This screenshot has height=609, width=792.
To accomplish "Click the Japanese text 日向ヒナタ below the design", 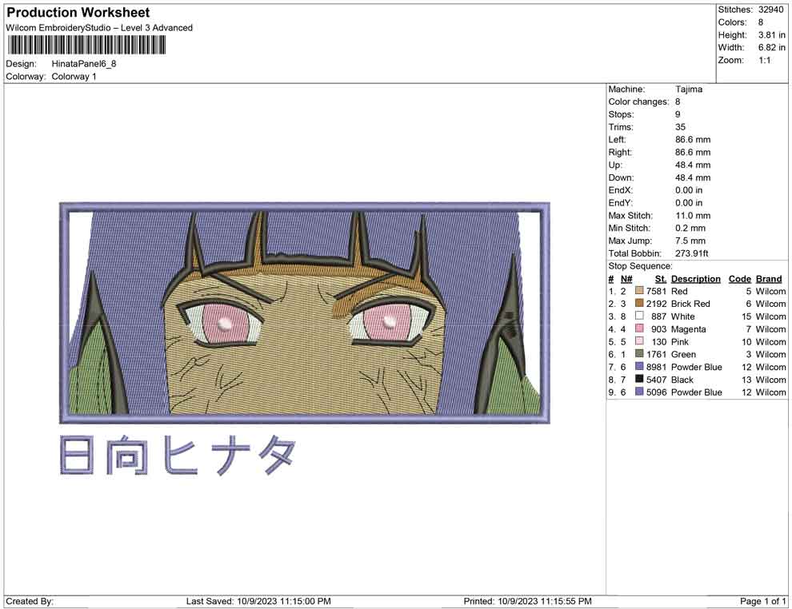I will [178, 456].
